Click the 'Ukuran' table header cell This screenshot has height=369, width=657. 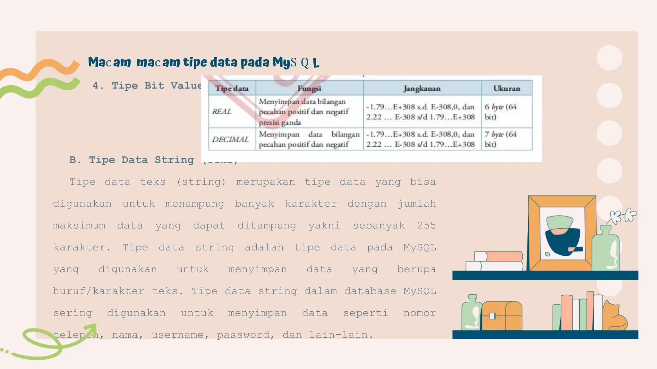507,88
